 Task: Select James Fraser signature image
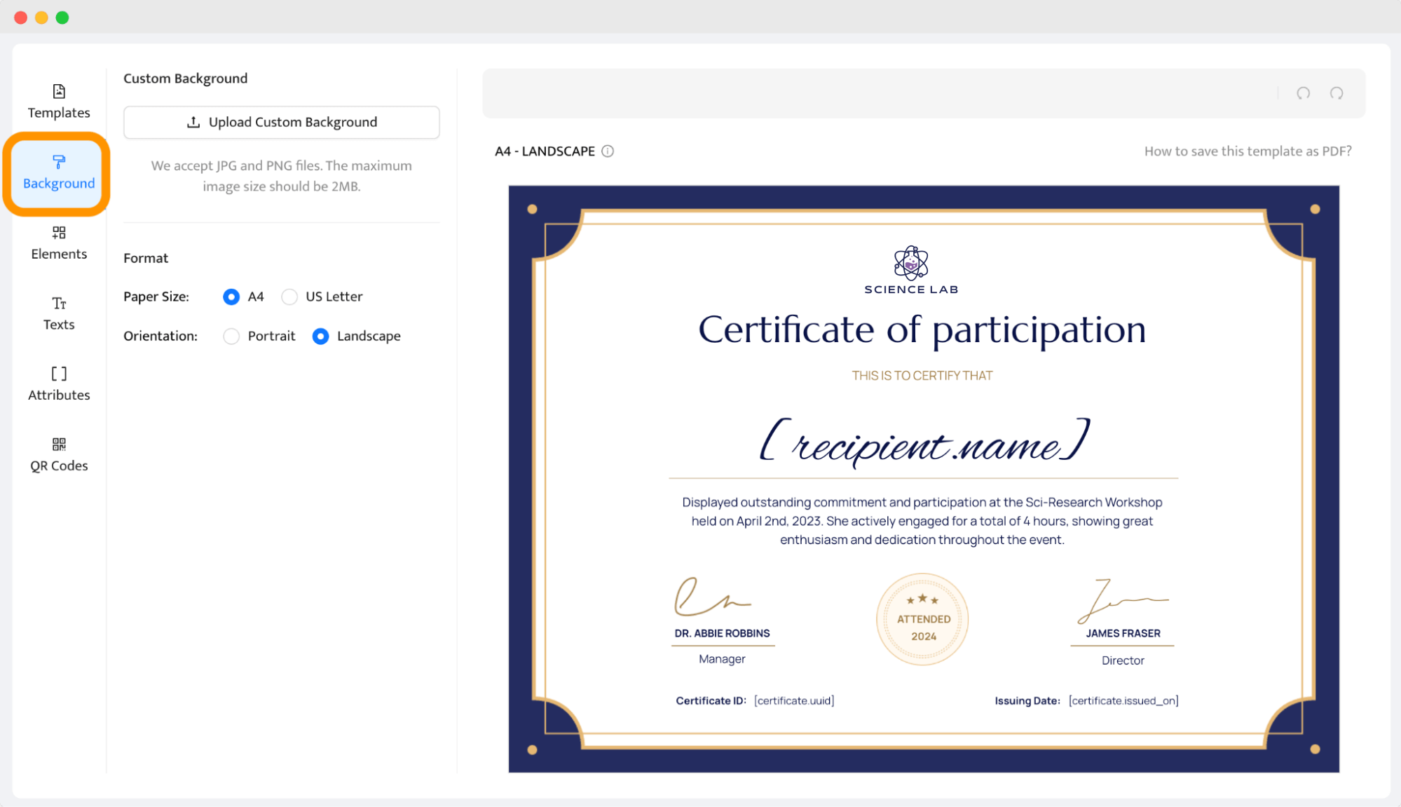coord(1123,602)
